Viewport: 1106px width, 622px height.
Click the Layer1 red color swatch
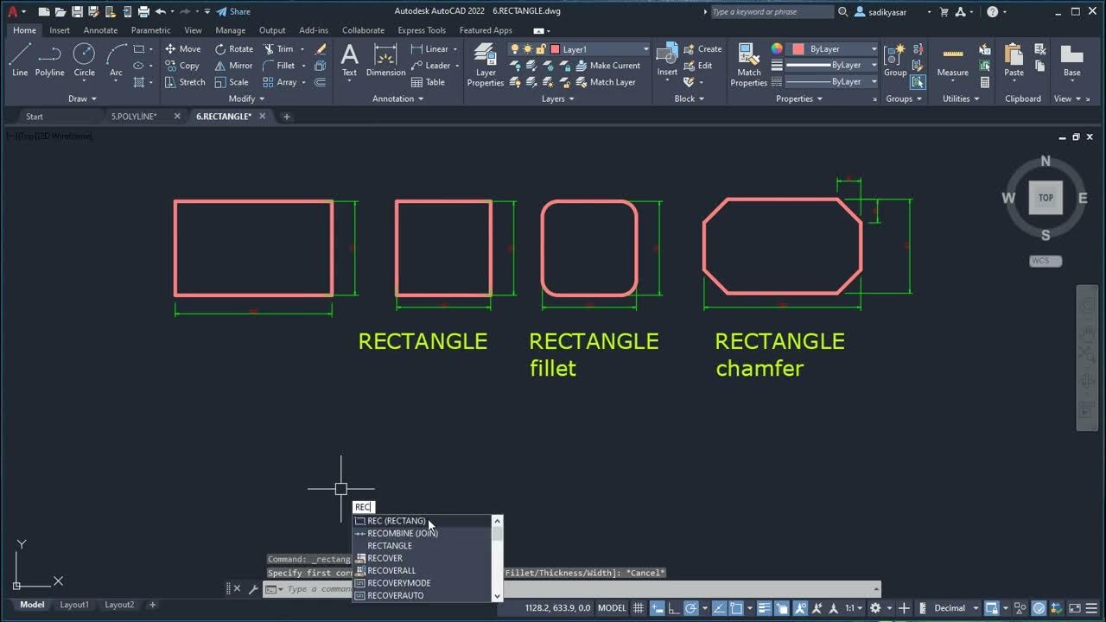(x=555, y=49)
